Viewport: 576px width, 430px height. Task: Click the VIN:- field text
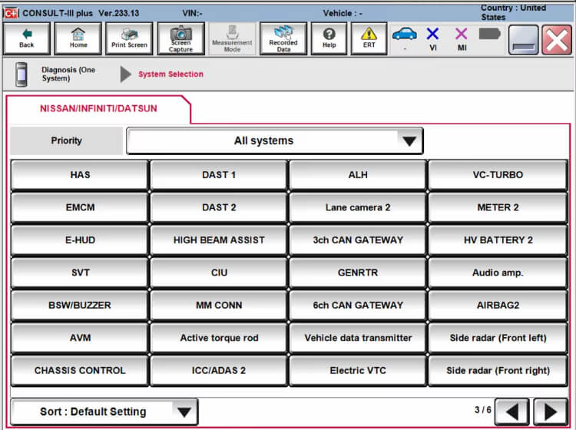click(192, 13)
